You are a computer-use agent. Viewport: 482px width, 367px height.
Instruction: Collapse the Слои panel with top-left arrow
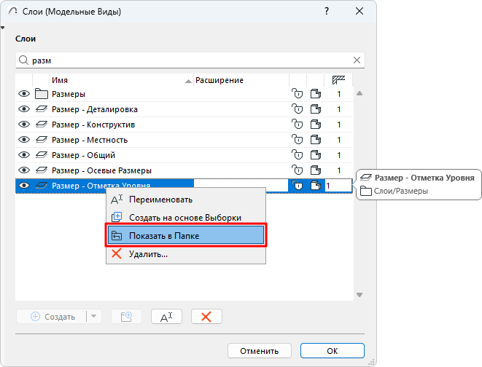click(4, 28)
